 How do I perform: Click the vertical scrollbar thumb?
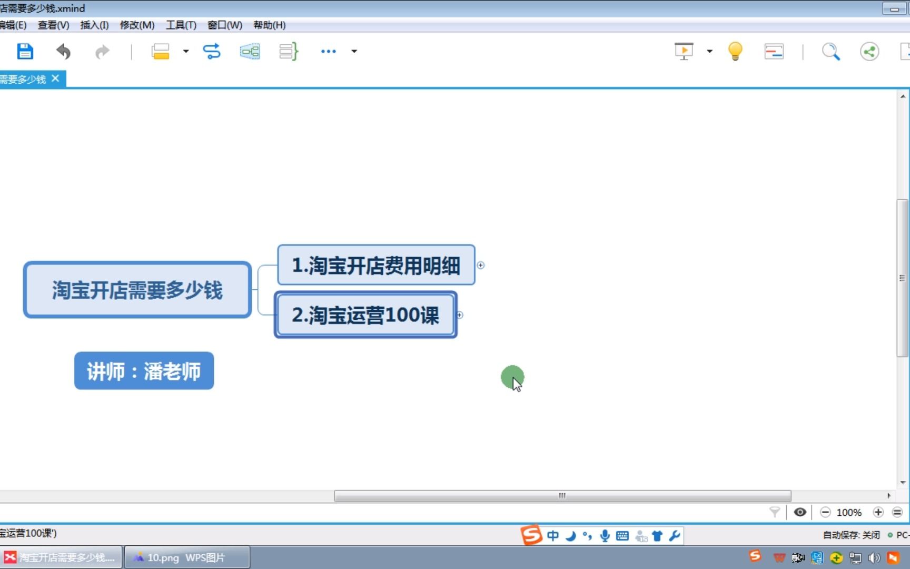pyautogui.click(x=903, y=278)
